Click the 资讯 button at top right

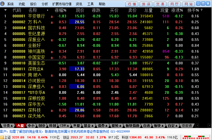click(x=146, y=4)
